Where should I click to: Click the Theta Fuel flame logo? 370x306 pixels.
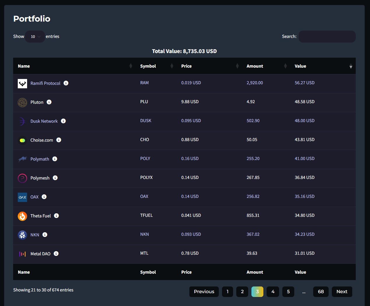pos(22,216)
